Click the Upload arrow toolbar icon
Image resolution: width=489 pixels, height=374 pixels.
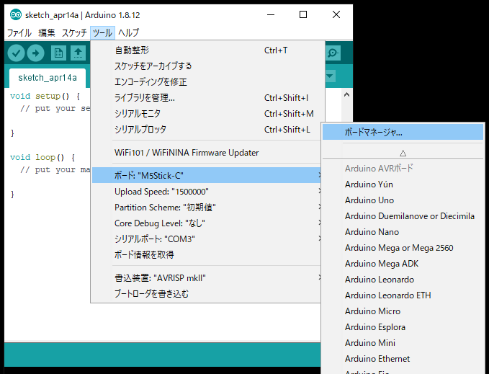36,53
